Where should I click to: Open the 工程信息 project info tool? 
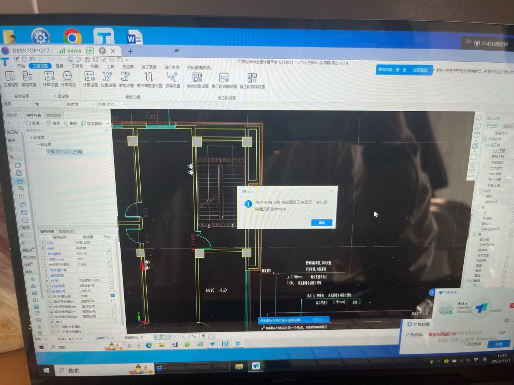[x=10, y=79]
